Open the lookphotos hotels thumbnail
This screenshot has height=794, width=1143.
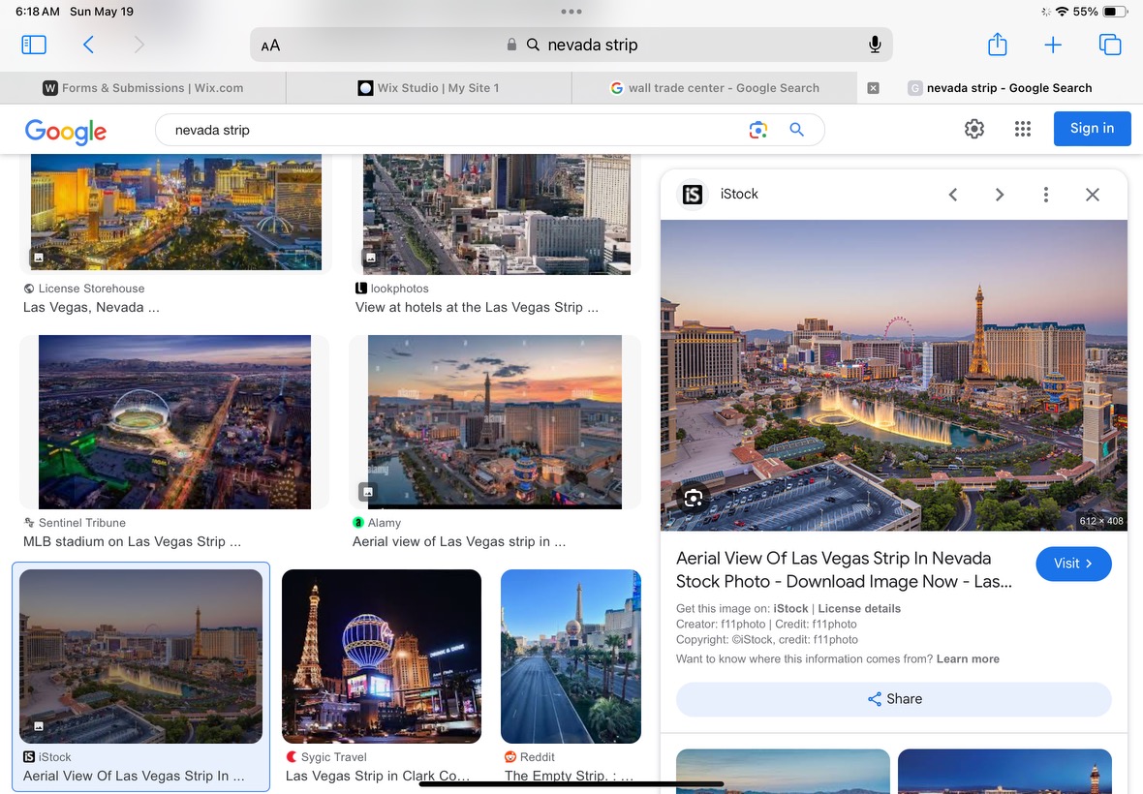496,214
